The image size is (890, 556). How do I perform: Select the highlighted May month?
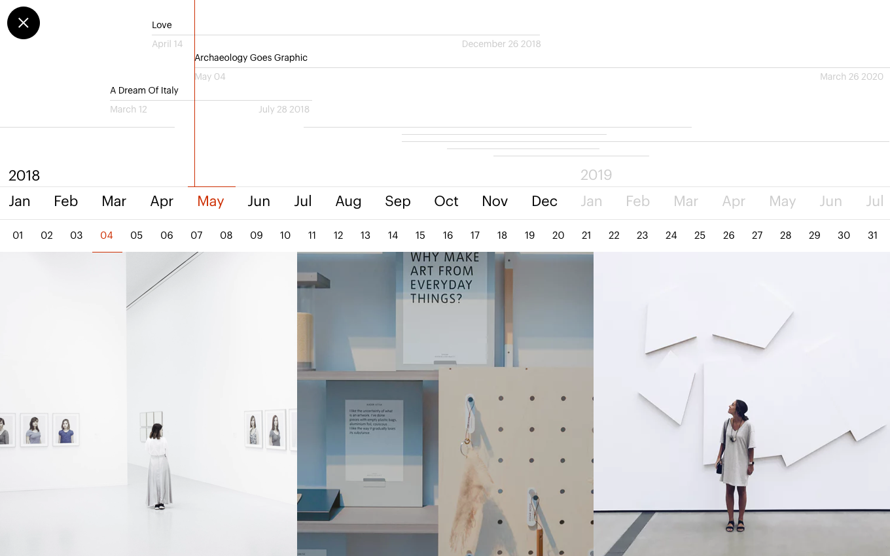211,201
